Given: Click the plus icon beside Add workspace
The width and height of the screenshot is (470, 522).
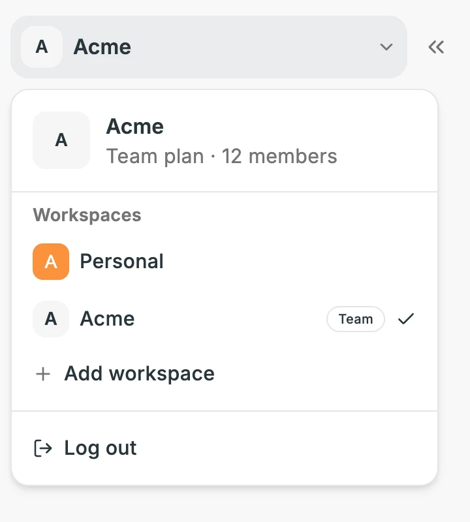Looking at the screenshot, I should point(43,374).
